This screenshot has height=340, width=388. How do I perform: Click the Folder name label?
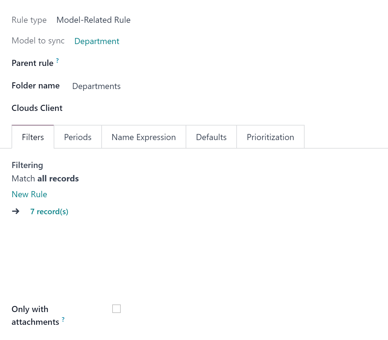35,86
